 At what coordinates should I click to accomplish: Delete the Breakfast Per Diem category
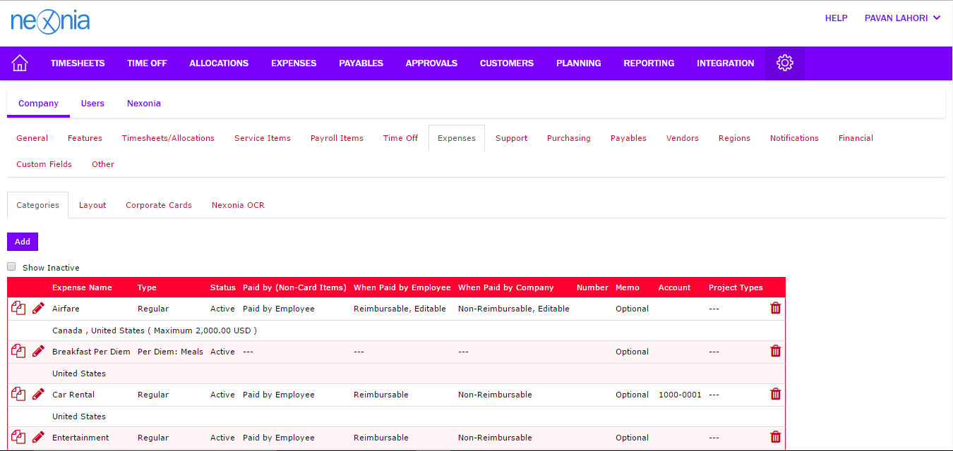tap(775, 351)
